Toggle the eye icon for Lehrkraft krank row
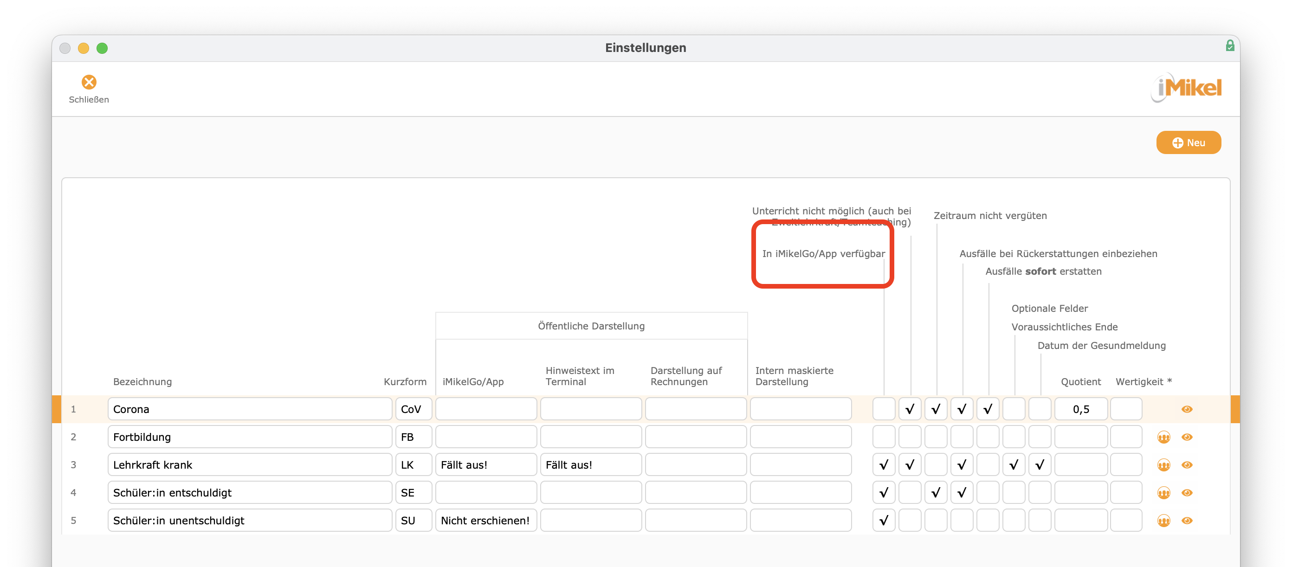Screen dimensions: 1292x567 pyautogui.click(x=1186, y=465)
